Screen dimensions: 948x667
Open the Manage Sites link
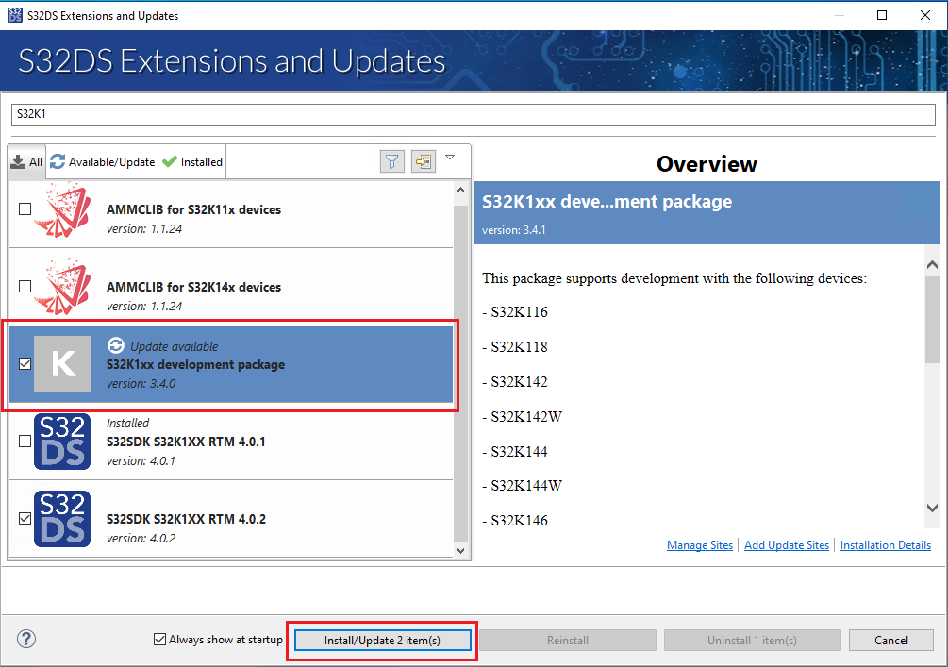point(699,544)
